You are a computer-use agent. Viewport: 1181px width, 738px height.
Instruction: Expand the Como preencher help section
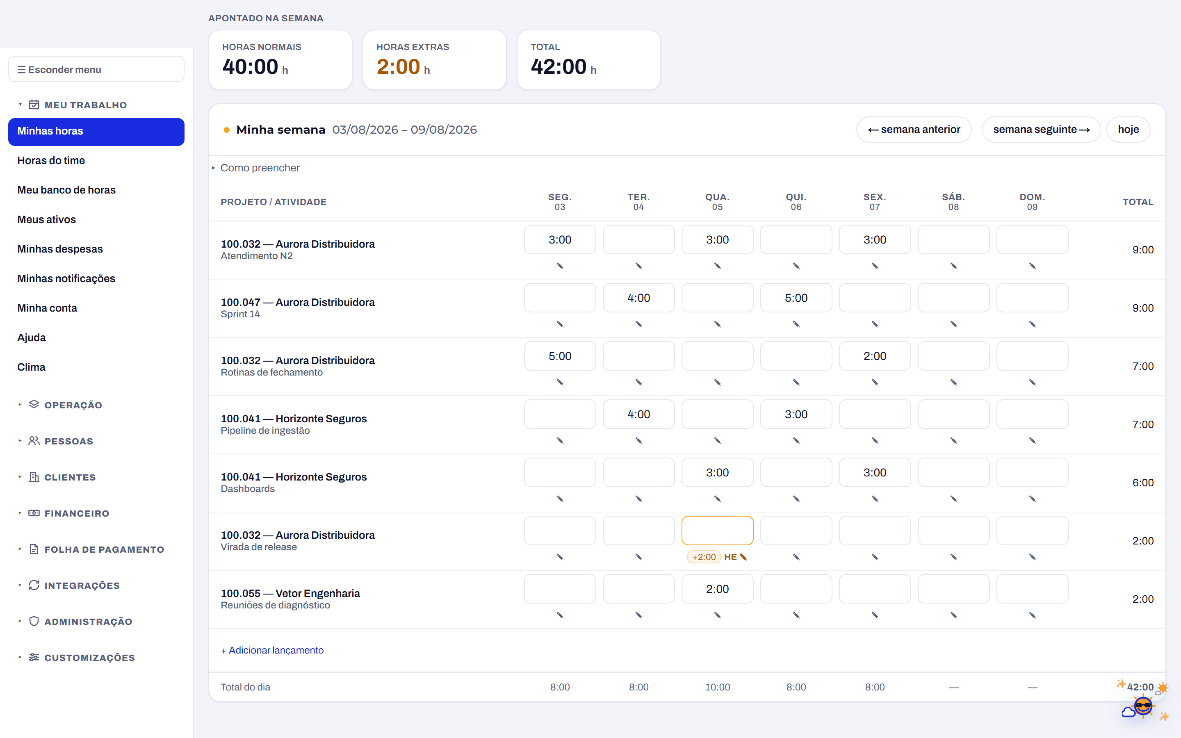(x=256, y=168)
